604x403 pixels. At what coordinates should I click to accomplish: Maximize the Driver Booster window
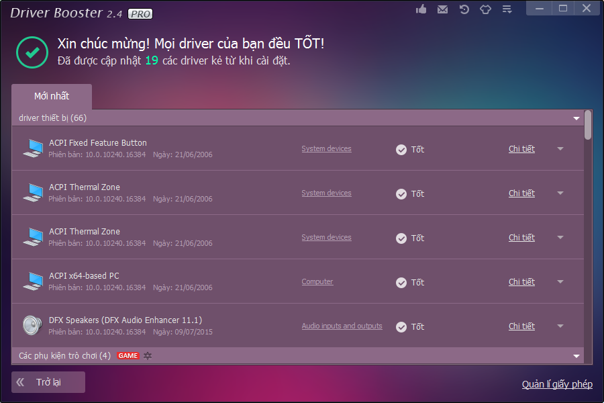point(563,9)
